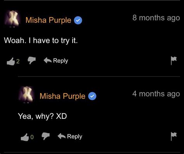Click the avatar on the 8 months ago comment
Image resolution: width=184 pixels, height=154 pixels.
click(x=12, y=19)
